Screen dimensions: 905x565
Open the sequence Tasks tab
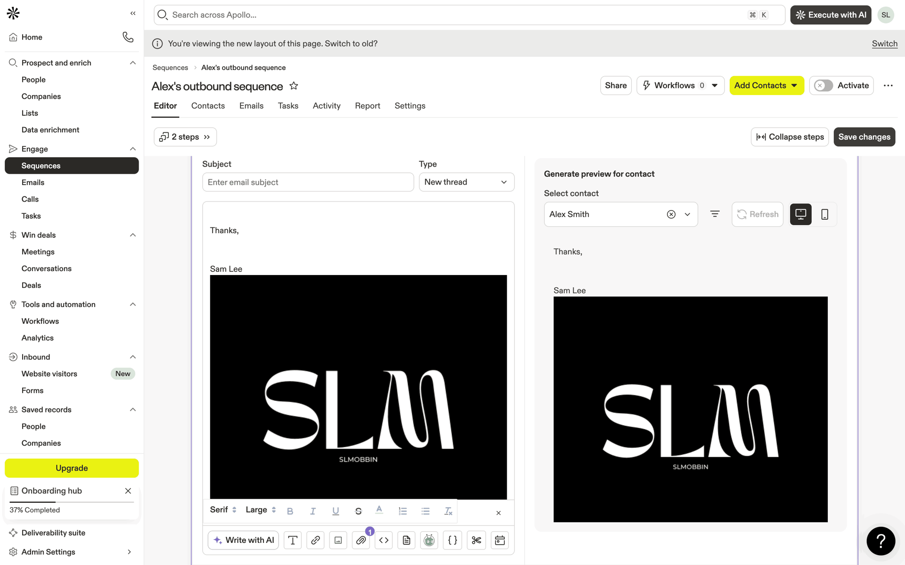pyautogui.click(x=288, y=106)
